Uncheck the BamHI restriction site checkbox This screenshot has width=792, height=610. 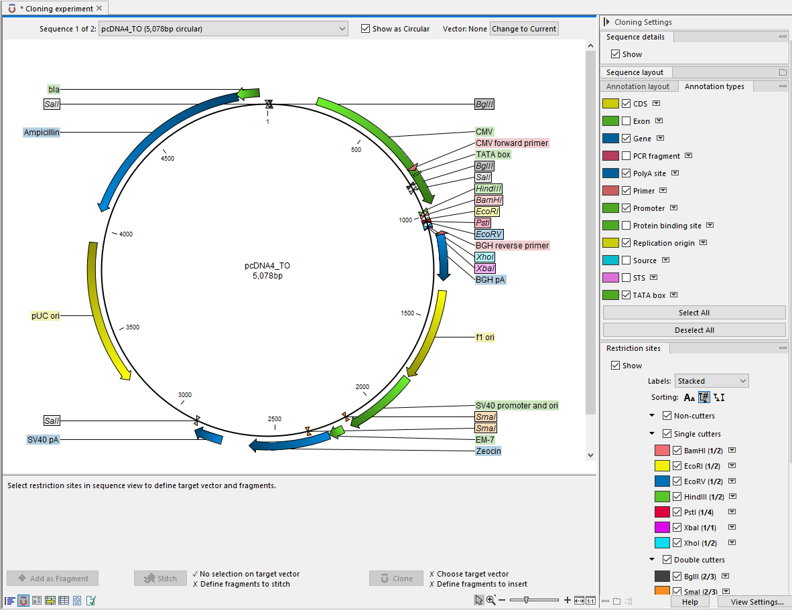pos(677,451)
